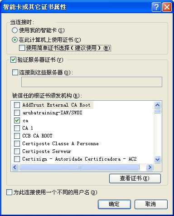Viewport: 174px width, 216px height.
Task: Uncheck the ca certificate authority
Action: pos(17,121)
